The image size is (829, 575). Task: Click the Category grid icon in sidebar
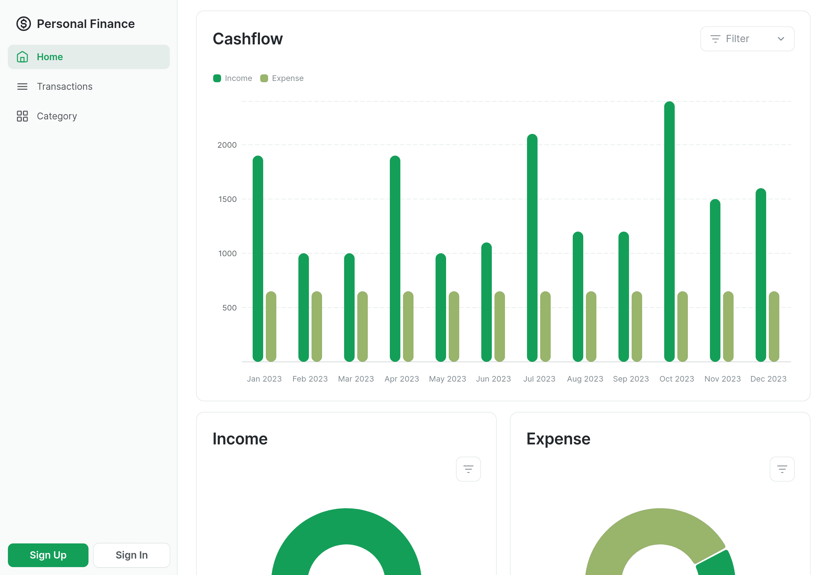tap(22, 116)
